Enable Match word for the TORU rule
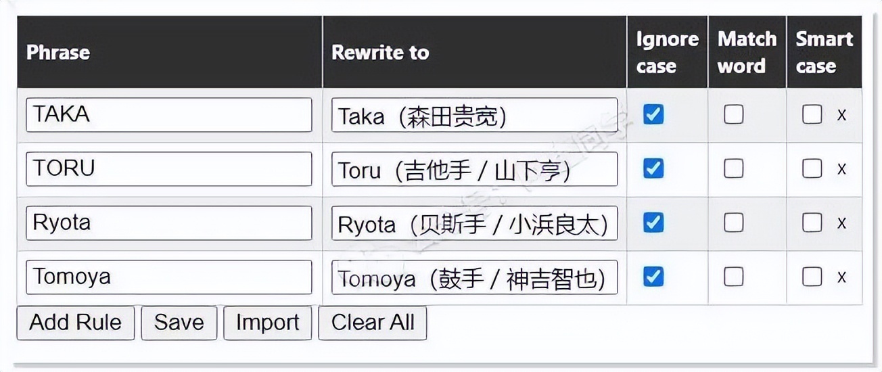882x372 pixels. pyautogui.click(x=734, y=168)
